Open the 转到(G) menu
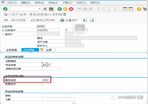This screenshot has height=104, width=148. 39,3
